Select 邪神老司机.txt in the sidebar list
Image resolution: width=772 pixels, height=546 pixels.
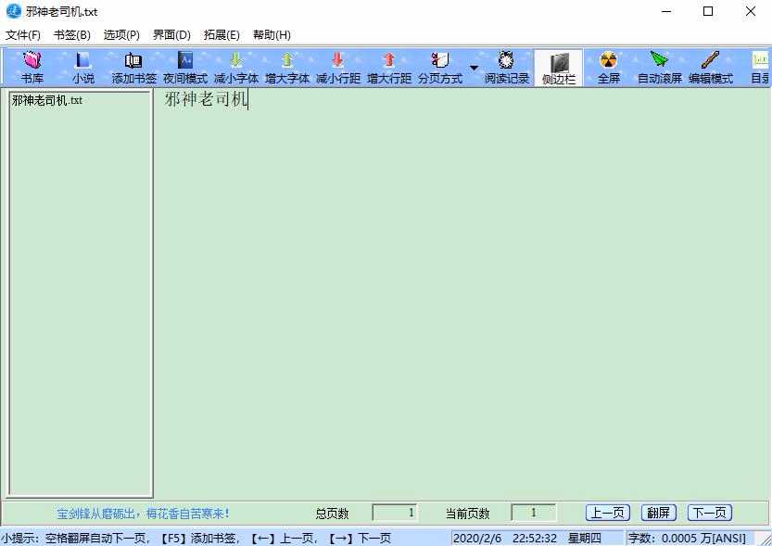coord(47,100)
